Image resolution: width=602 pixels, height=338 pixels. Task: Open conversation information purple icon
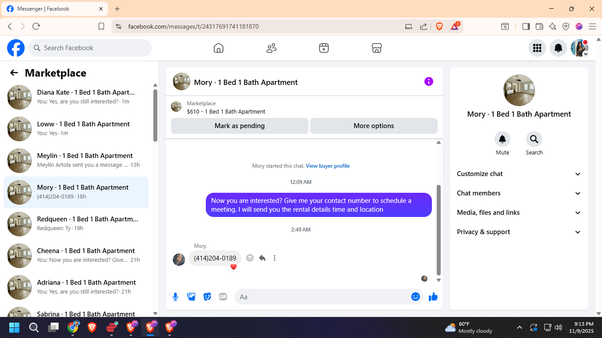coord(429,81)
